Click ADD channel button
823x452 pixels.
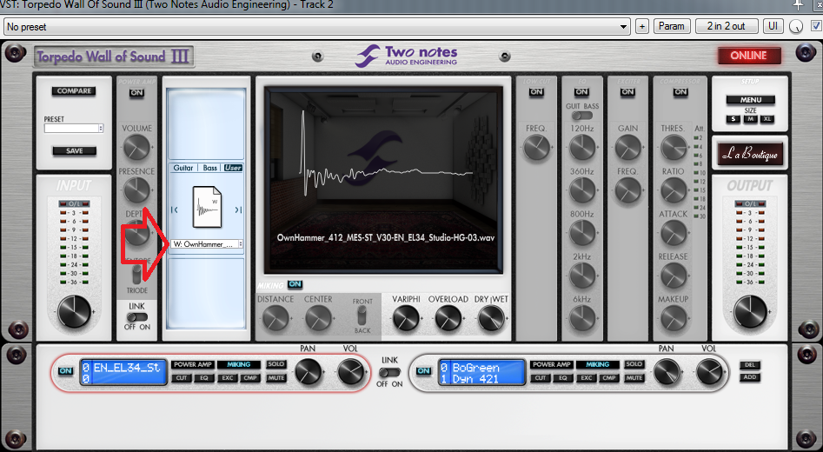[x=749, y=377]
